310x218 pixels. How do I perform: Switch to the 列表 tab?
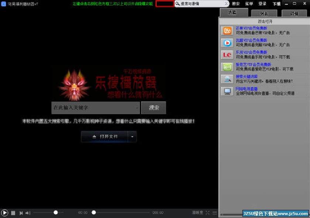click(x=264, y=13)
